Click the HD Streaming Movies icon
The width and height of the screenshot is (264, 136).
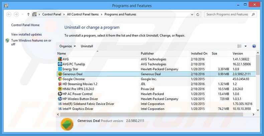point(60,84)
